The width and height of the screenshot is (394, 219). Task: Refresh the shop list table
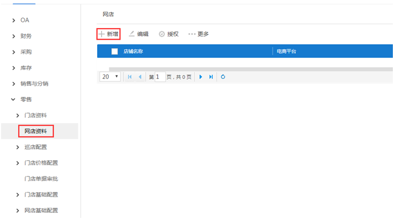[x=223, y=77]
